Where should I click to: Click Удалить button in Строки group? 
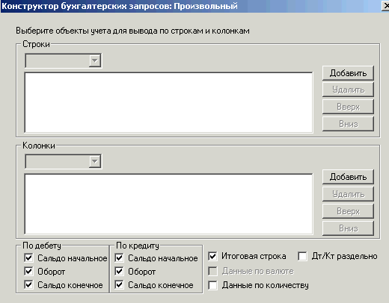[348, 90]
